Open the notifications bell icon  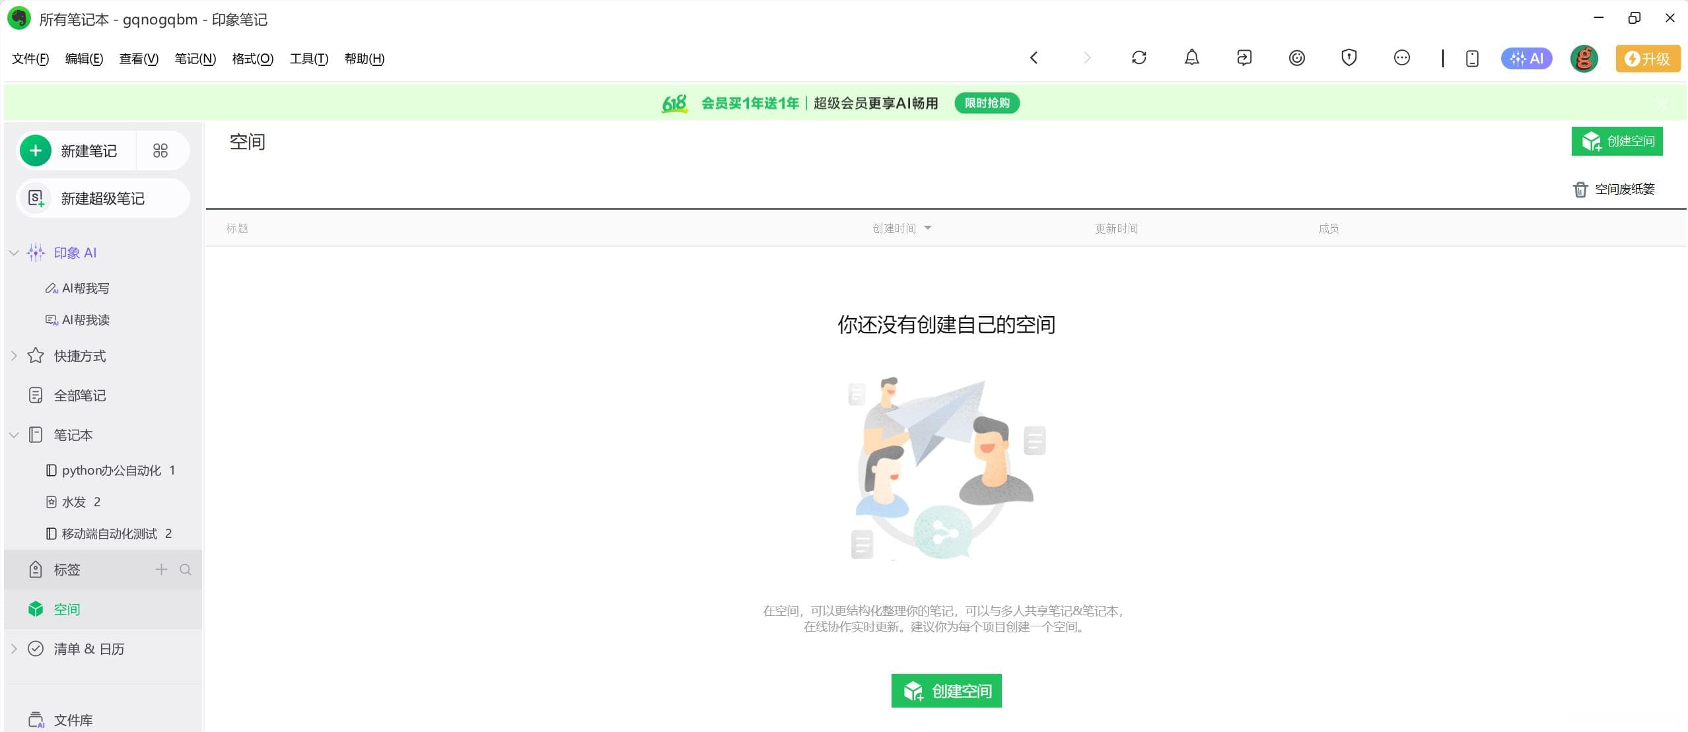(x=1191, y=58)
